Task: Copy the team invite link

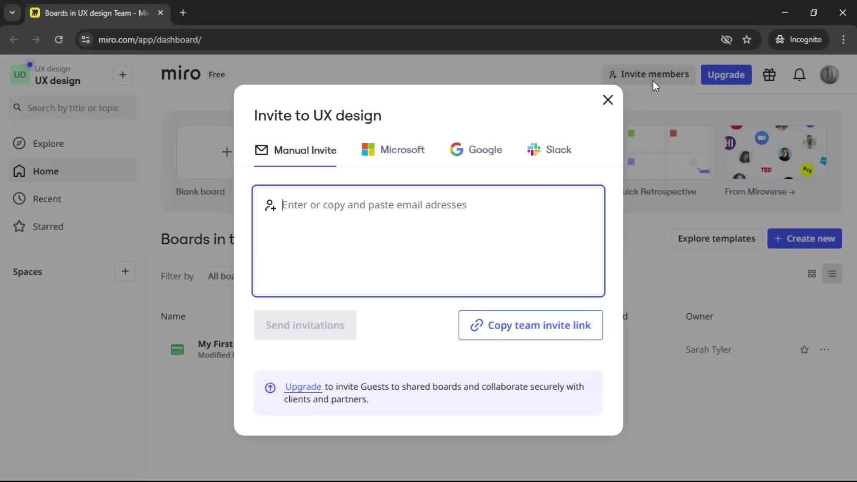Action: point(530,325)
